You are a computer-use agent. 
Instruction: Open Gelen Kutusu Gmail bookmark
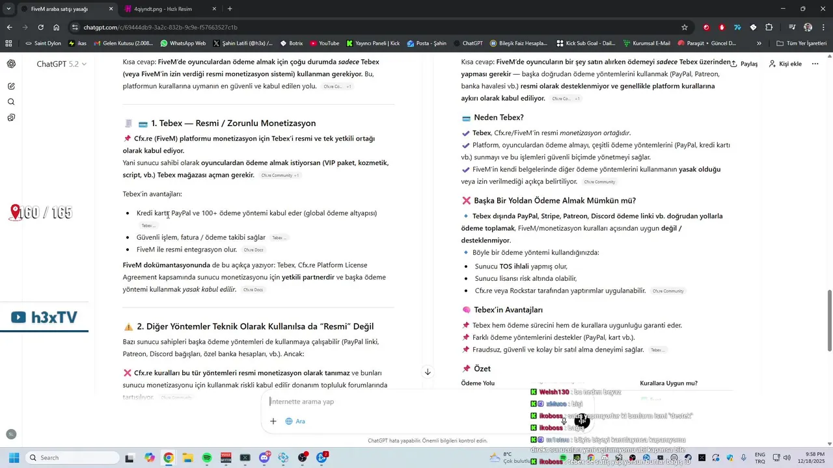pyautogui.click(x=124, y=44)
